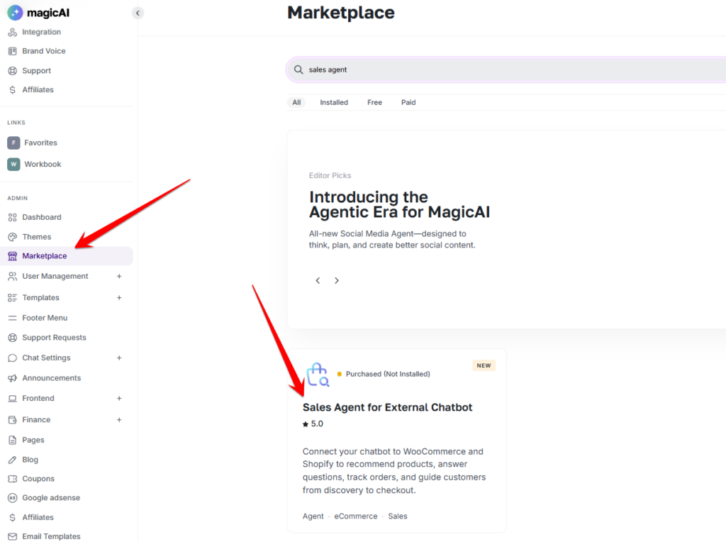Click the Sales Agent shopping bag icon

pos(317,375)
